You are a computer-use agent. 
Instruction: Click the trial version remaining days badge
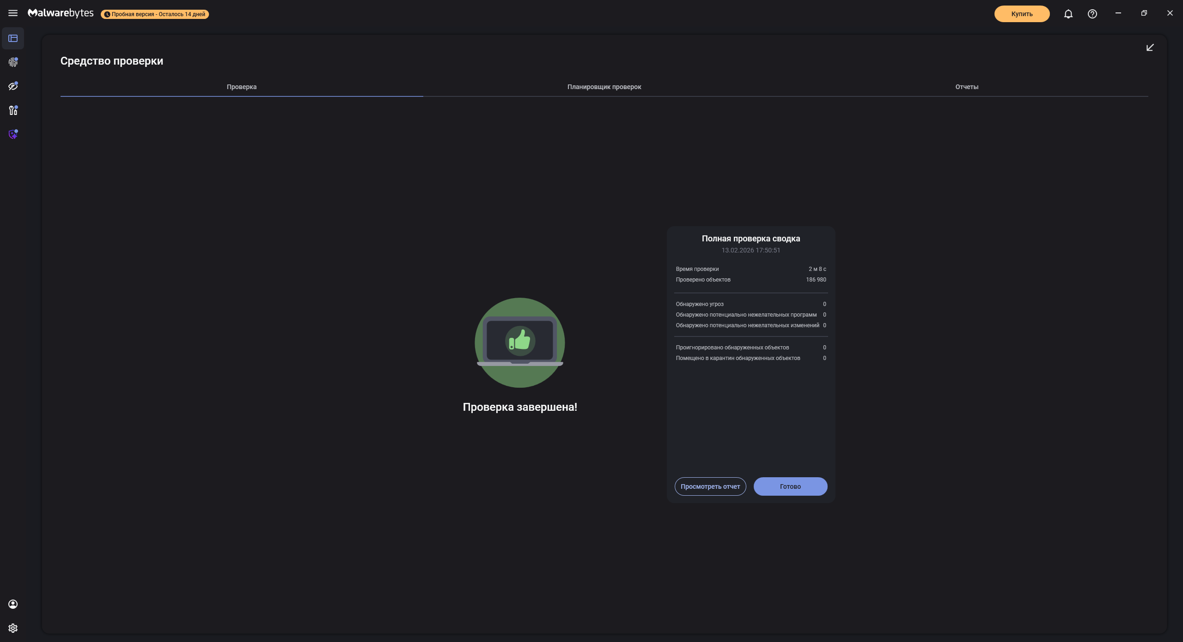[x=155, y=14]
